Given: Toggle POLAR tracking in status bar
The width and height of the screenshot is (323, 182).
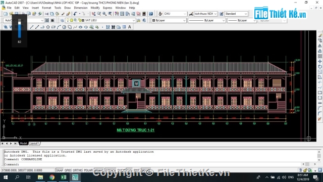Looking at the screenshot, I should coord(88,170).
